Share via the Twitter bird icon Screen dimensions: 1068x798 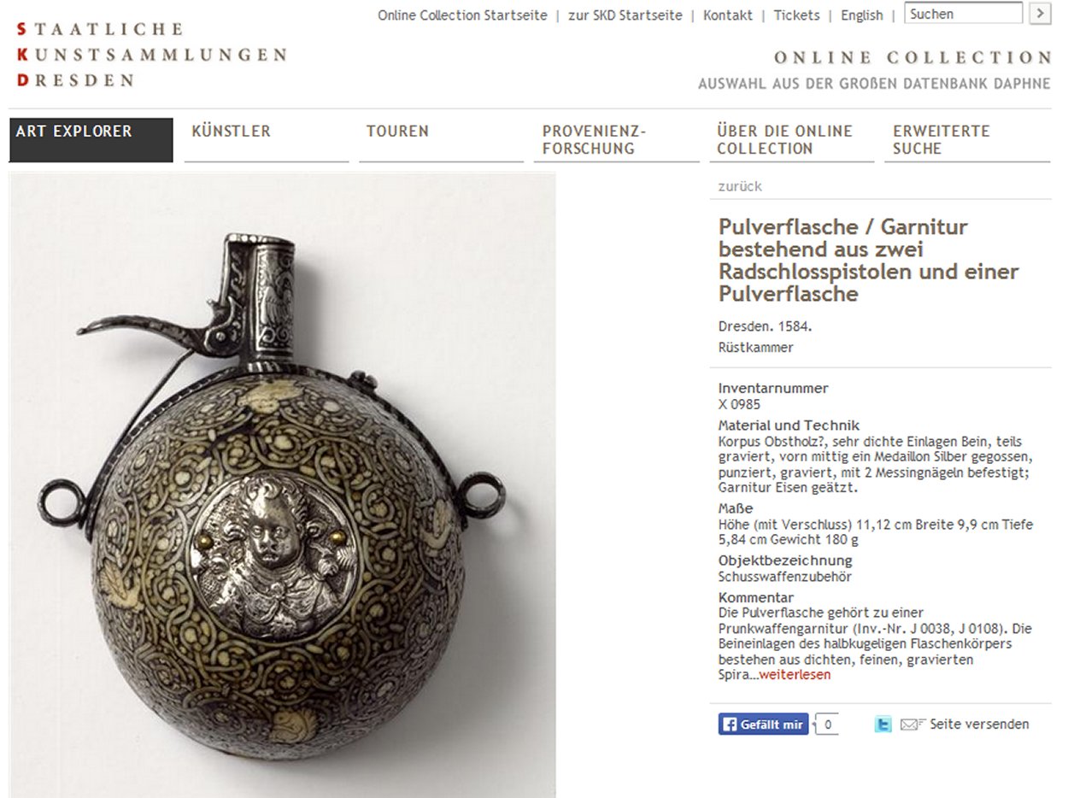(x=883, y=725)
